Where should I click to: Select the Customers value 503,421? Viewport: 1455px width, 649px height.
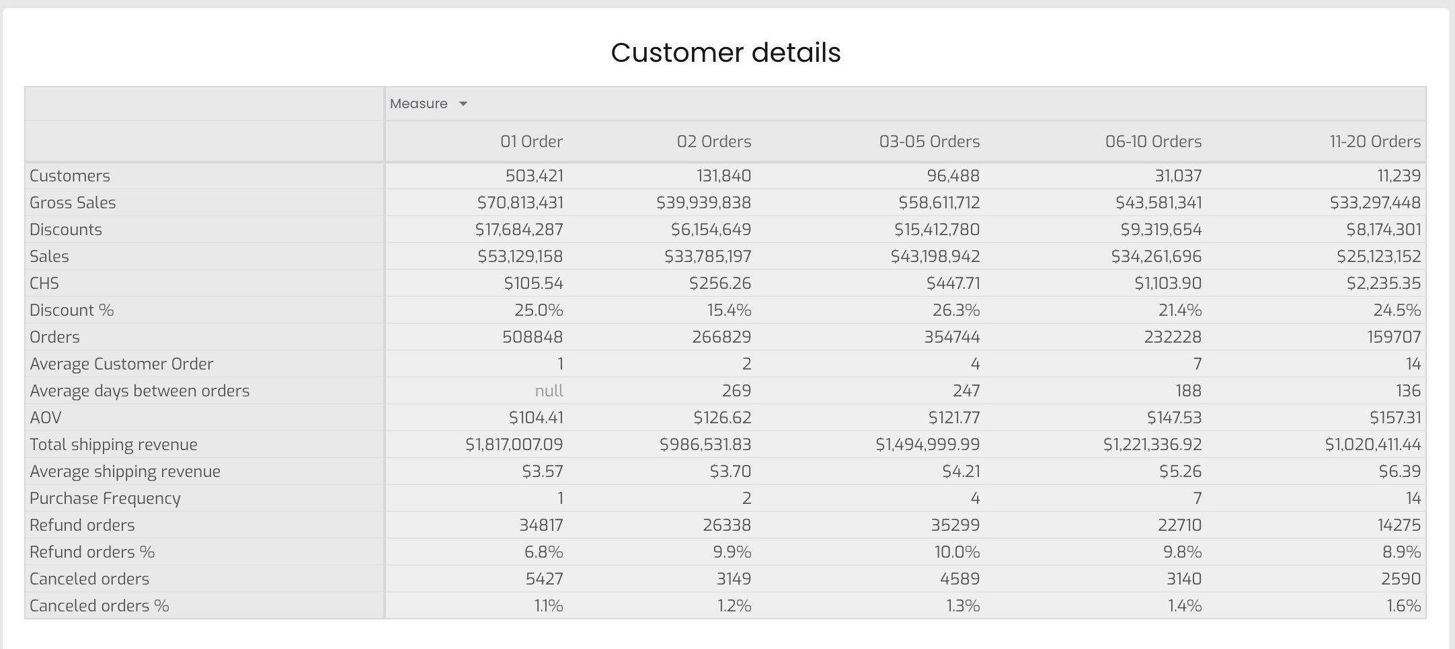tap(534, 176)
